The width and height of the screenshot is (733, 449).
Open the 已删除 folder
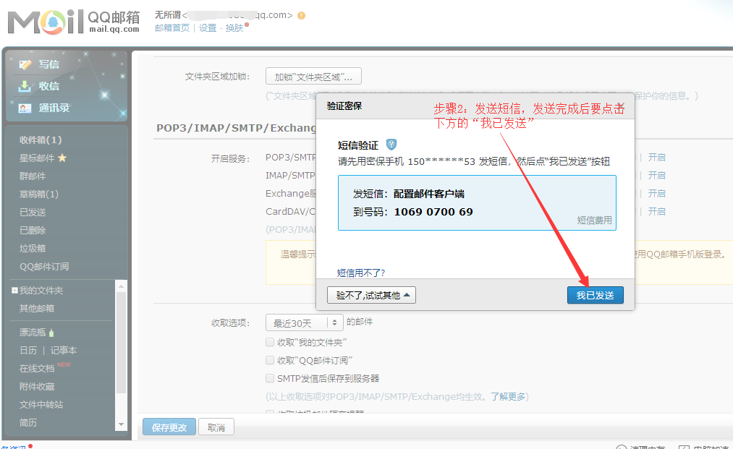pos(33,231)
